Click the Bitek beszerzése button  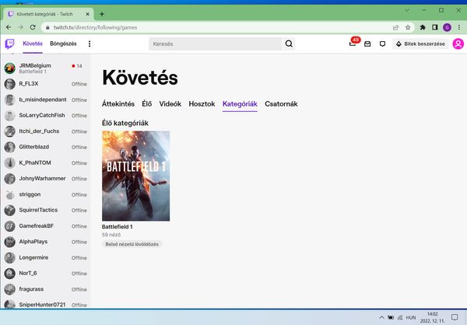coord(419,44)
